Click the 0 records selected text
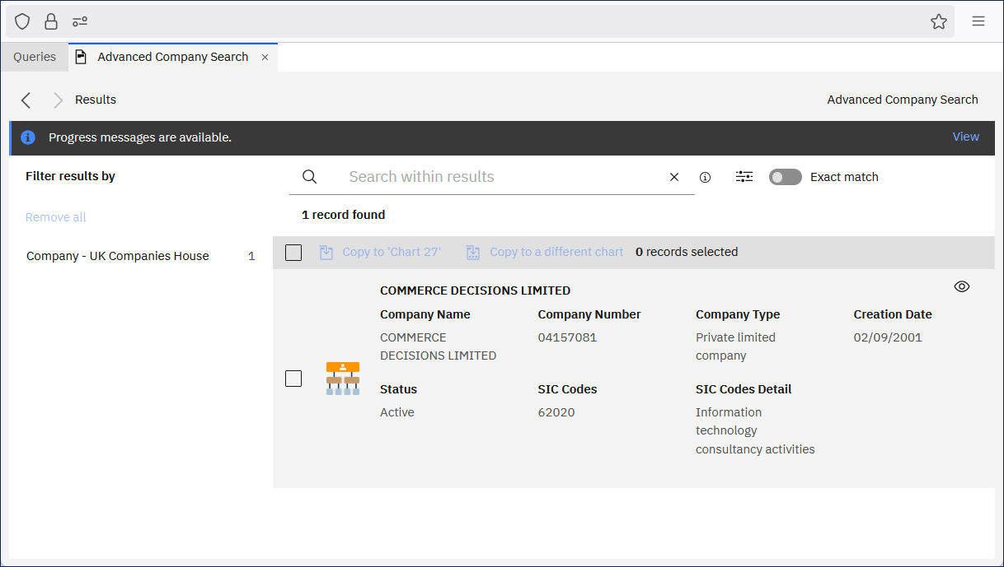 pos(687,252)
